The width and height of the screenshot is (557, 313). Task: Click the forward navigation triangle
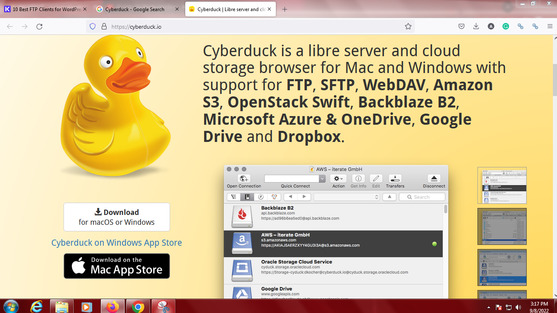(303, 197)
